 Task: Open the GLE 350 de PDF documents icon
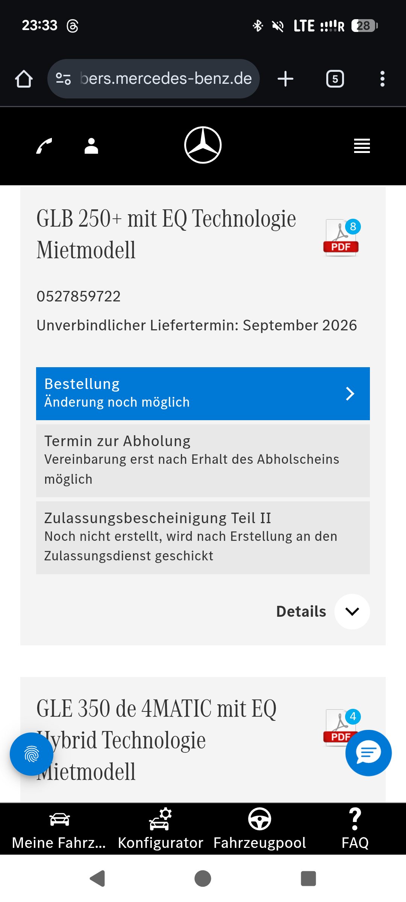pyautogui.click(x=340, y=727)
